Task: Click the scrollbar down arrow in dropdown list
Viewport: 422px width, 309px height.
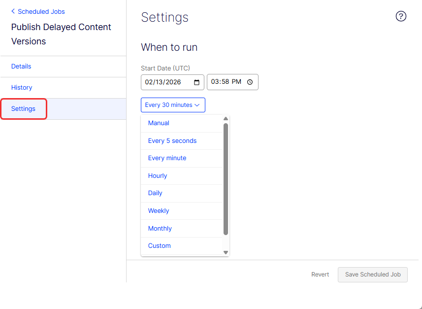Action: [x=226, y=252]
